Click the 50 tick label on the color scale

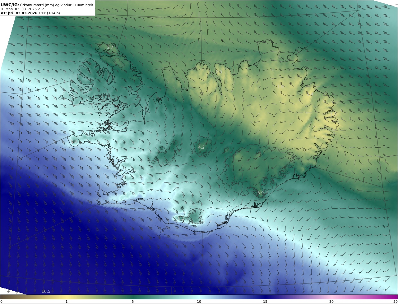point(396,302)
